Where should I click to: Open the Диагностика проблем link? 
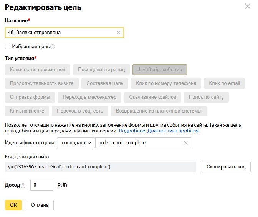click(x=173, y=131)
